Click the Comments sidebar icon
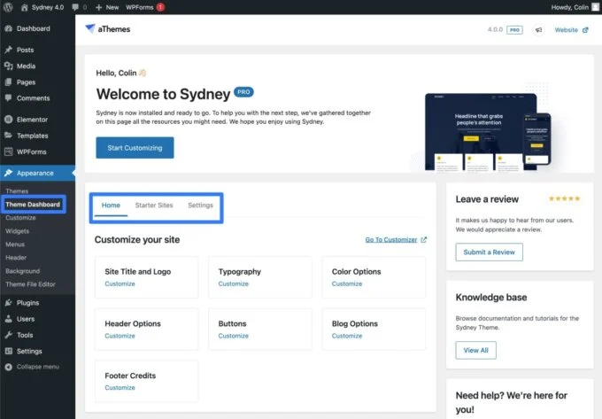 coord(9,98)
